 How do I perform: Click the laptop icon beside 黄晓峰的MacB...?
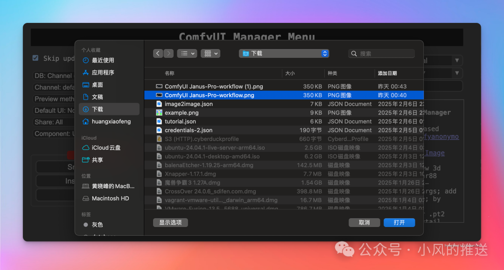(85, 186)
